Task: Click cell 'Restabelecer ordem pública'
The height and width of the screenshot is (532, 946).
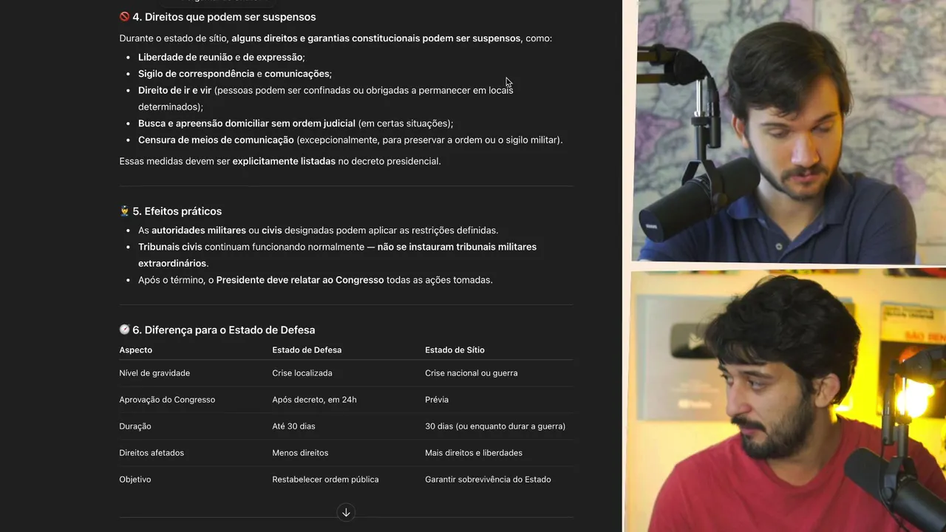Action: [x=325, y=480]
